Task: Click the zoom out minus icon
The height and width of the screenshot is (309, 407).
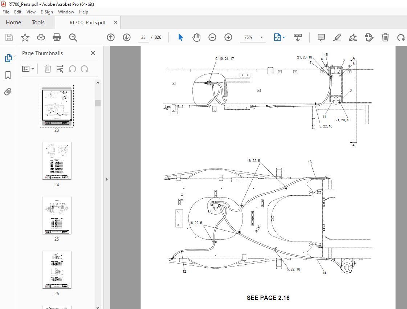Action: pos(212,37)
